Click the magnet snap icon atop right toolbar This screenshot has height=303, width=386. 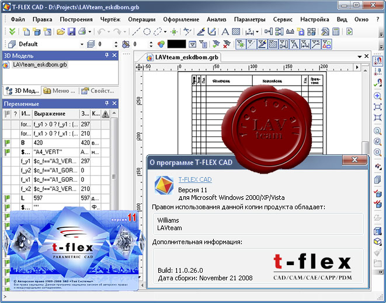(377, 61)
